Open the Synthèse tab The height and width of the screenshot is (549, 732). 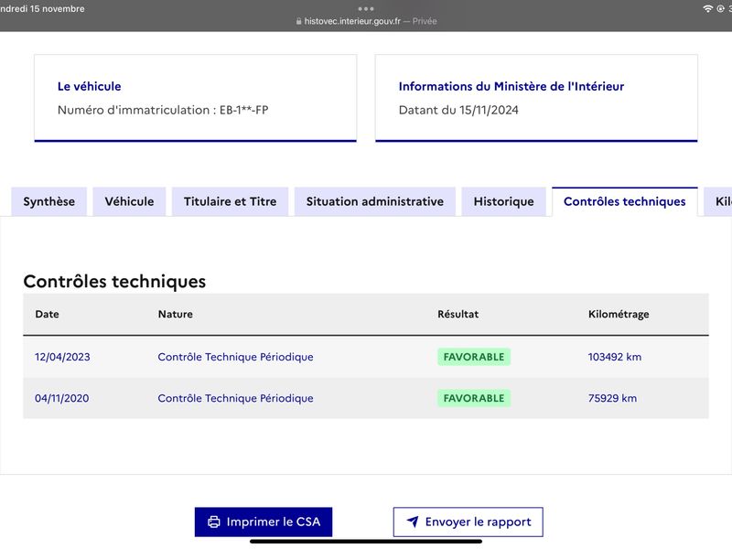click(49, 201)
